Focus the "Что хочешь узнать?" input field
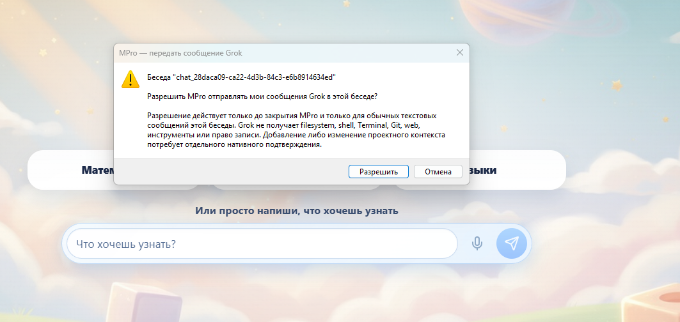This screenshot has width=680, height=322. click(x=262, y=243)
